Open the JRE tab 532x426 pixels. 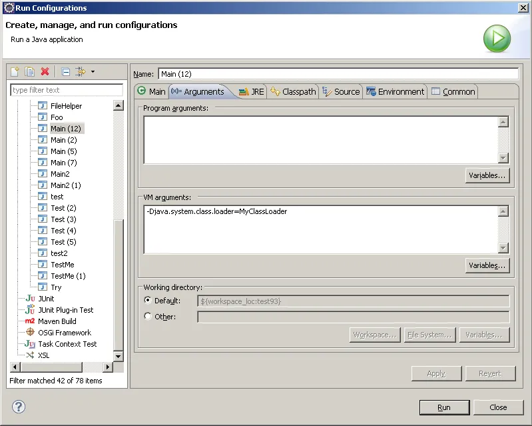point(252,91)
